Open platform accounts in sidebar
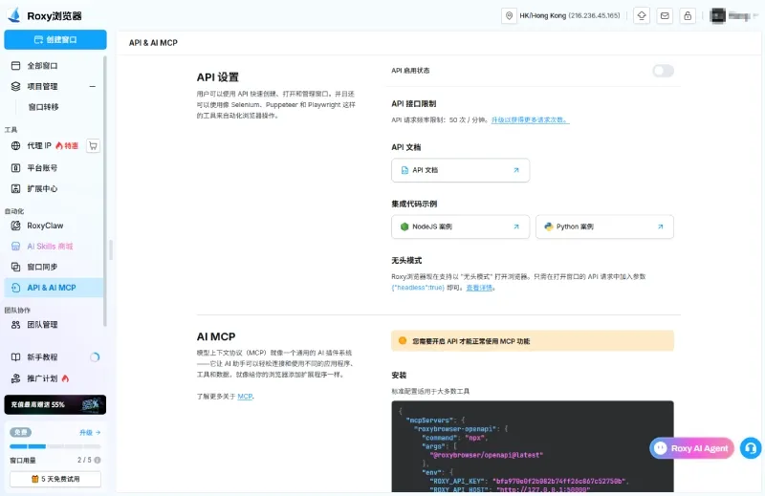 pos(54,168)
